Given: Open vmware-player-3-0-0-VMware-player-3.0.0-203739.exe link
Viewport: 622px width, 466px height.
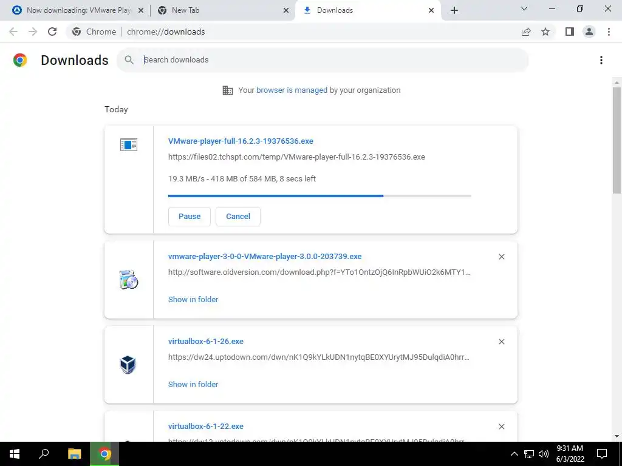Looking at the screenshot, I should (265, 257).
